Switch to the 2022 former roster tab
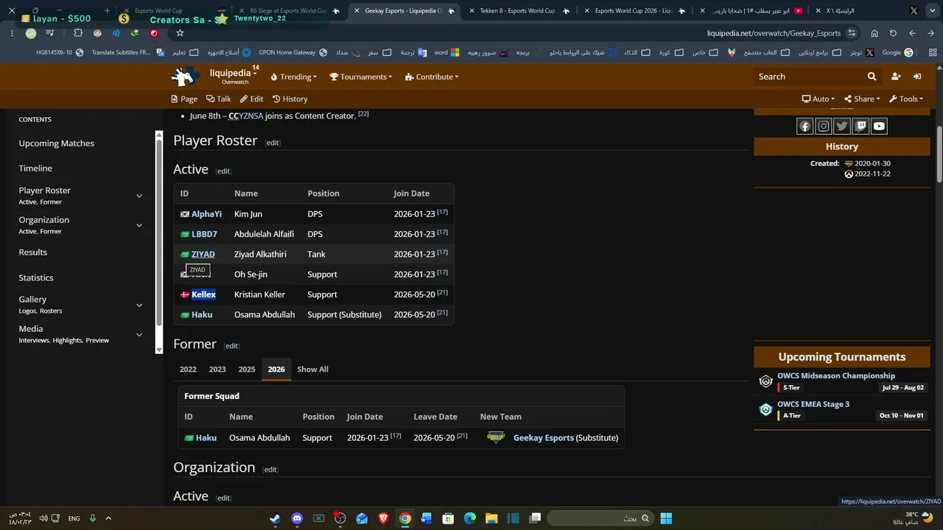943x530 pixels. (x=188, y=370)
